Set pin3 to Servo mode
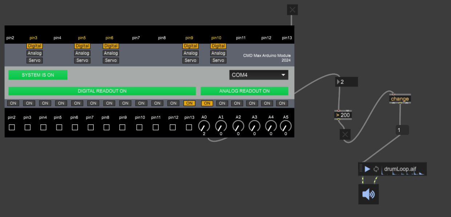The height and width of the screenshot is (217, 451). (x=35, y=60)
